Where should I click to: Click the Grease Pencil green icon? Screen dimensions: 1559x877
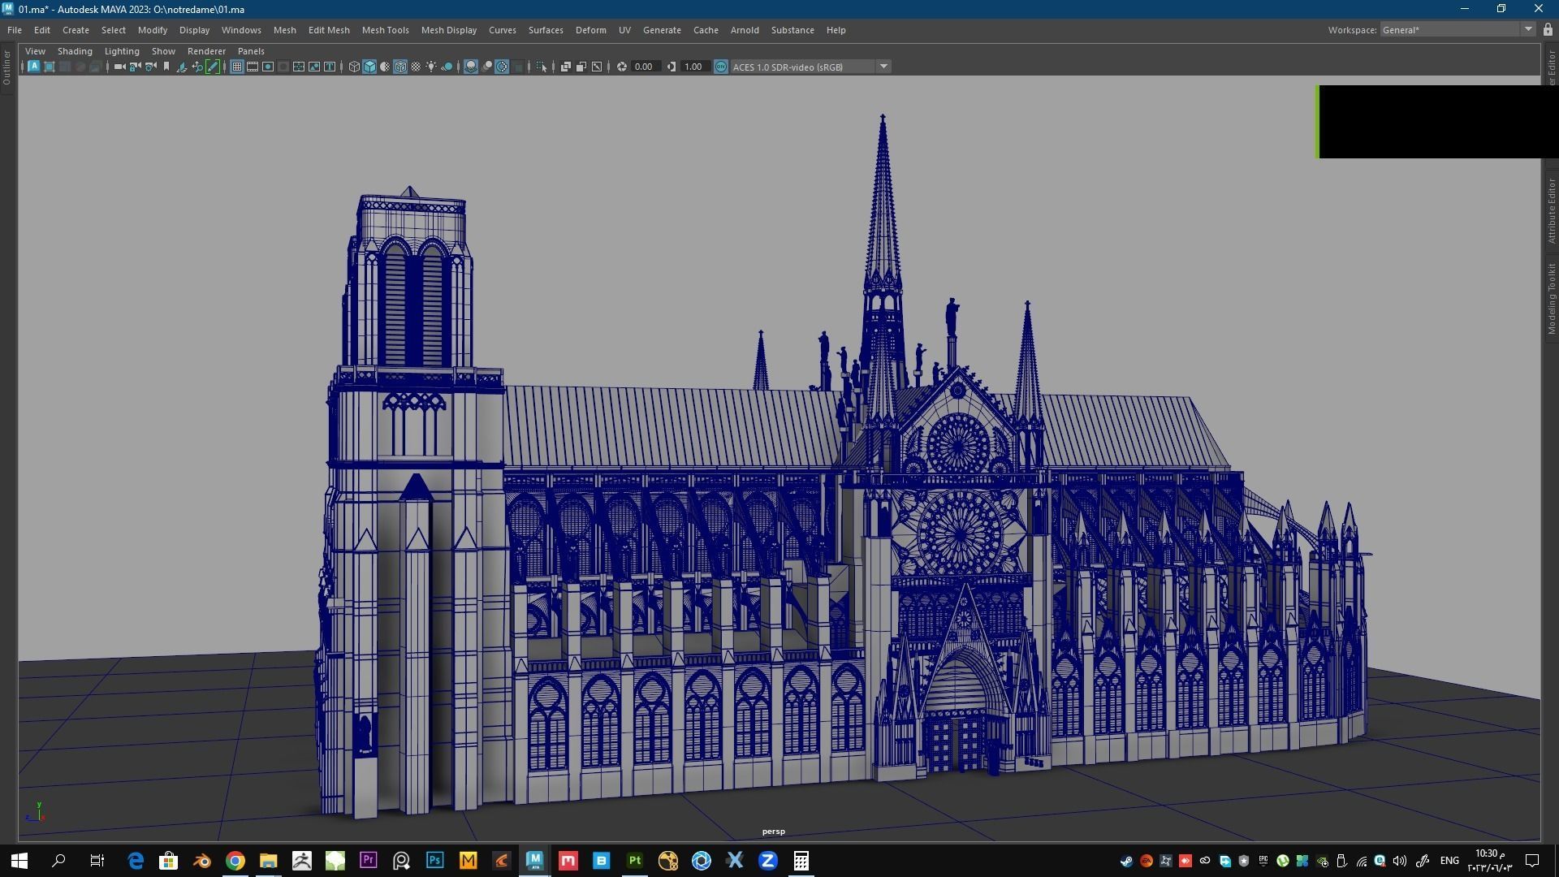[212, 67]
